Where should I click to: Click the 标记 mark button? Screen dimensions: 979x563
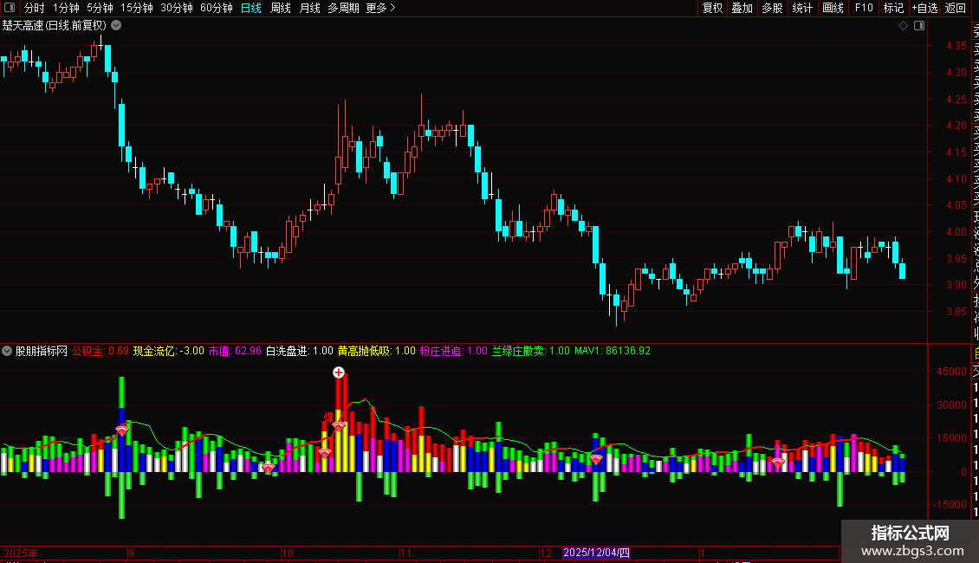coord(893,8)
